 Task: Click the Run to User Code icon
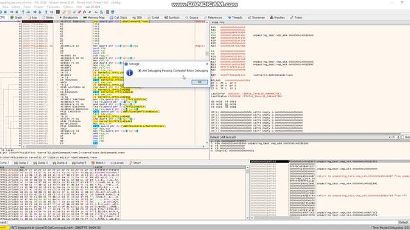51,12
